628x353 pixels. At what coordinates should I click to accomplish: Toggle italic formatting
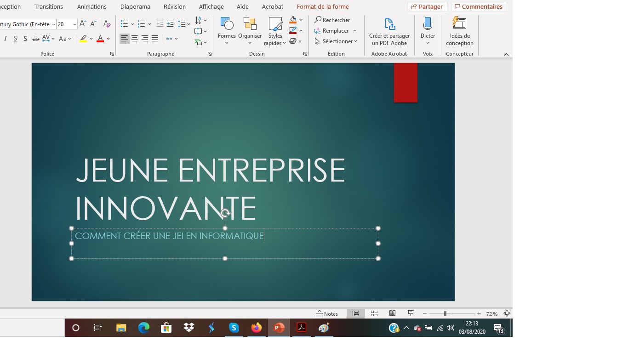pos(6,39)
